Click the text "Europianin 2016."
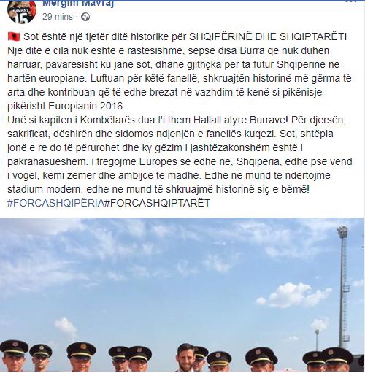Image resolution: width=365 pixels, height=373 pixels. click(x=86, y=106)
